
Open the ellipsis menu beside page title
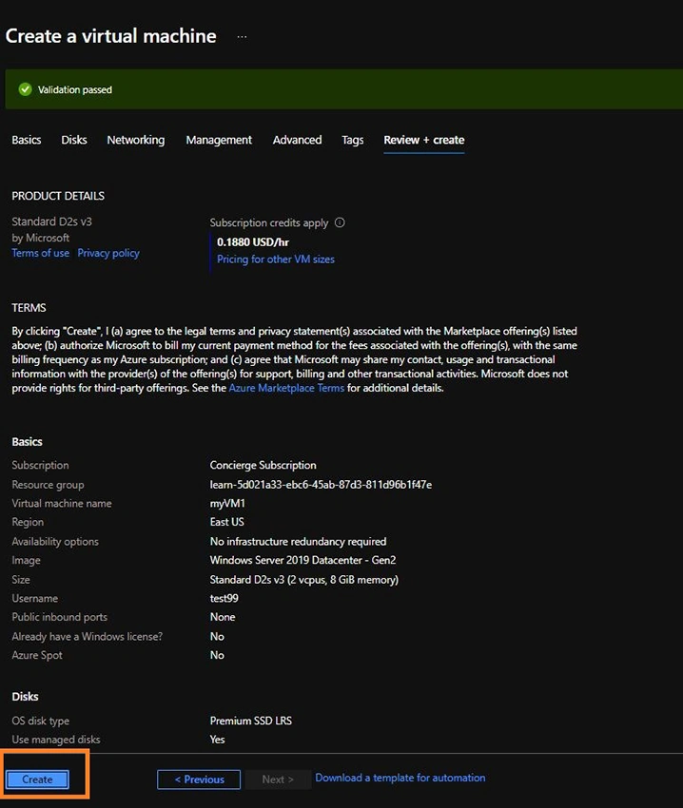(x=242, y=36)
